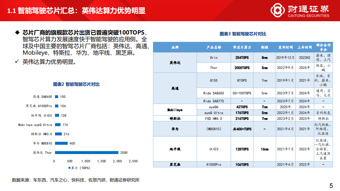Click the 黑芝麻 A1000Pro chart bar
This screenshot has width=340, height=191.
(x=57, y=106)
